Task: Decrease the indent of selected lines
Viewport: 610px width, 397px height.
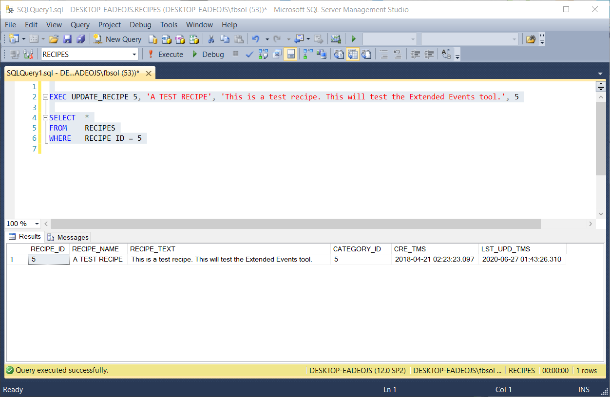Action: pos(415,54)
